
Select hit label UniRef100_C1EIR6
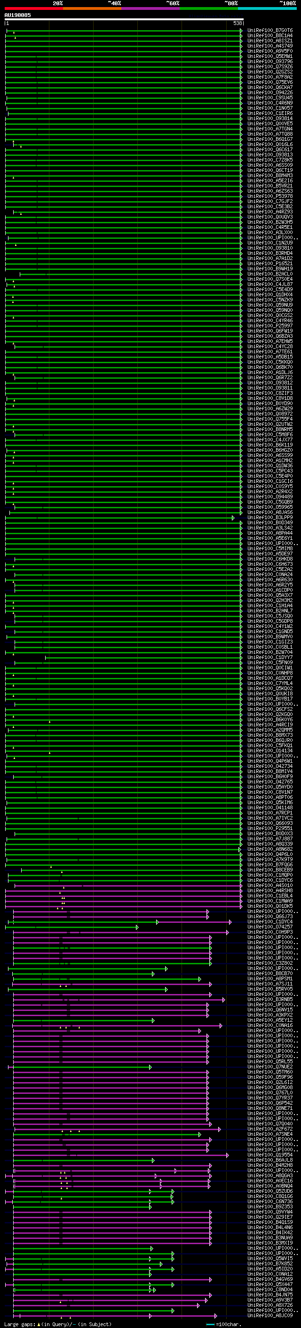tap(270, 113)
